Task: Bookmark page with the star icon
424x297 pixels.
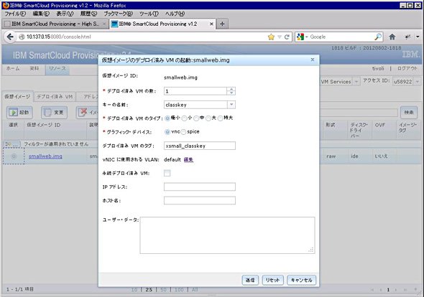Action: (271, 37)
